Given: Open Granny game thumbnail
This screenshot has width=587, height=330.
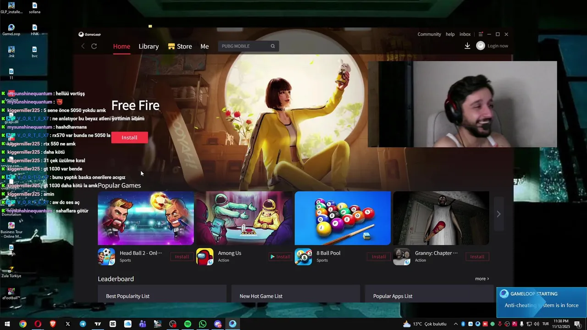Looking at the screenshot, I should (441, 218).
